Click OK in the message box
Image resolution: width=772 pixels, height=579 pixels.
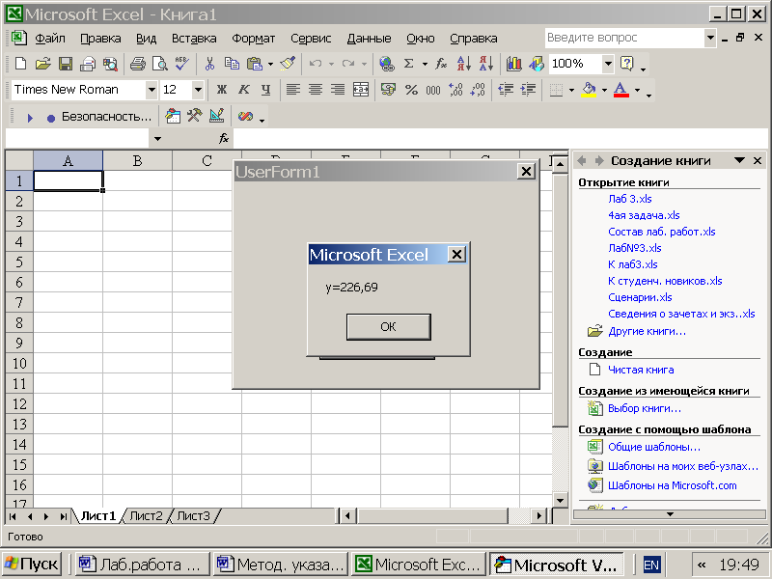389,326
